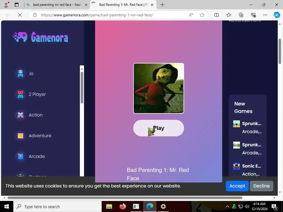Viewport: 283px width, 212px height.
Task: Open the Action category link
Action: 36,115
